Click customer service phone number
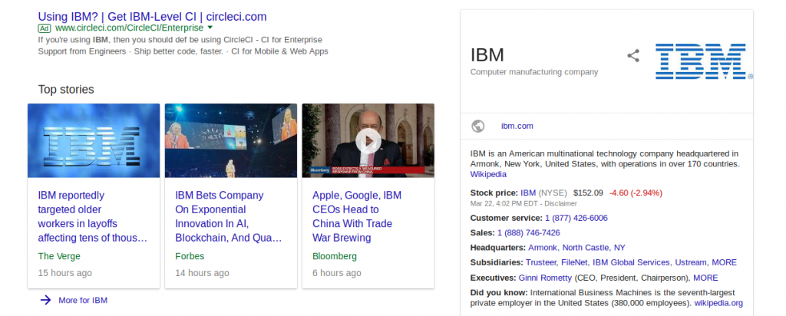The image size is (786, 316). click(576, 218)
